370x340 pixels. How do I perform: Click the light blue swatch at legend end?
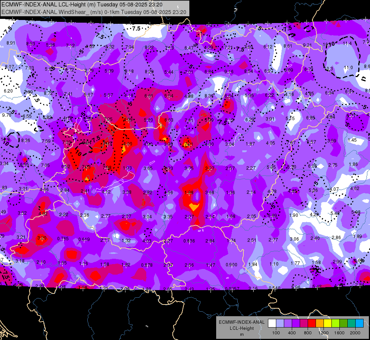click(359, 323)
